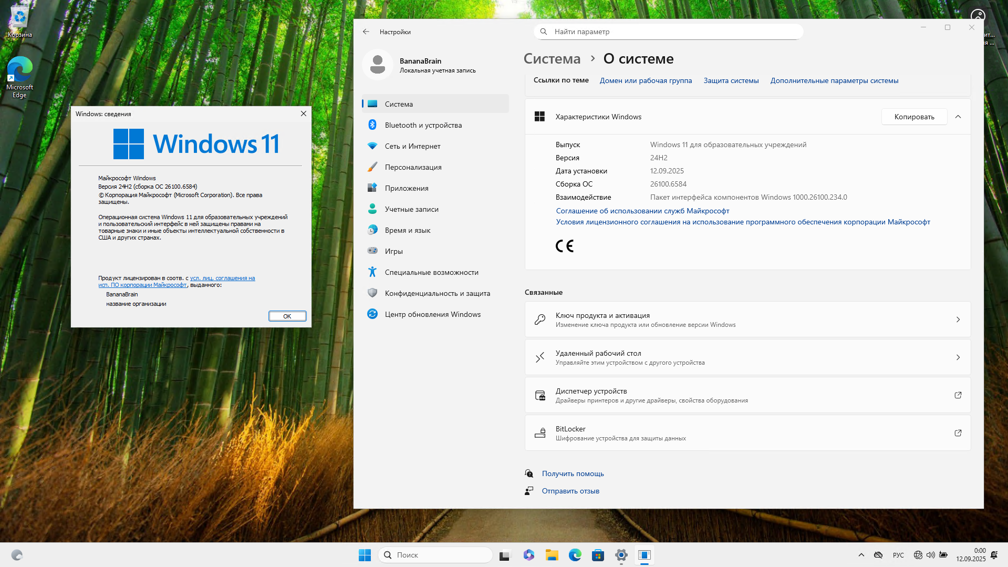Viewport: 1008px width, 567px height.
Task: Click the winver app icon on the taskbar
Action: click(644, 555)
